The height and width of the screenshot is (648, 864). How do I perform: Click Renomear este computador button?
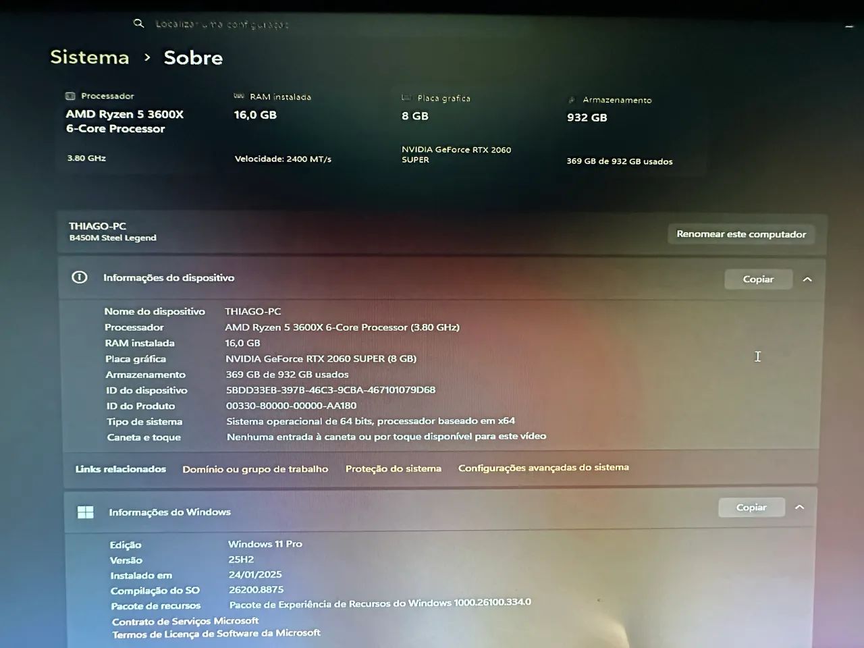click(x=741, y=234)
